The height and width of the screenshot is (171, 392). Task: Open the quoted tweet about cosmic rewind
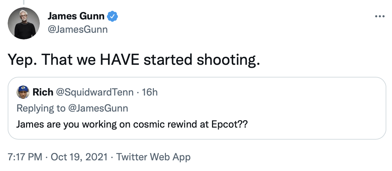(132, 125)
